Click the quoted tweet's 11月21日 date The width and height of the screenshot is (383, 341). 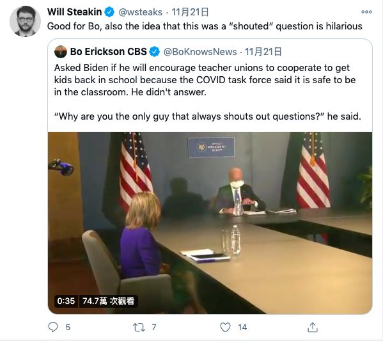[263, 52]
